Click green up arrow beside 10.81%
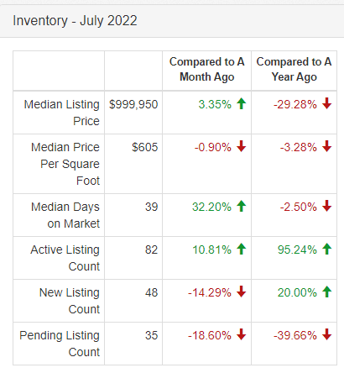The height and width of the screenshot is (373, 344). (x=241, y=249)
